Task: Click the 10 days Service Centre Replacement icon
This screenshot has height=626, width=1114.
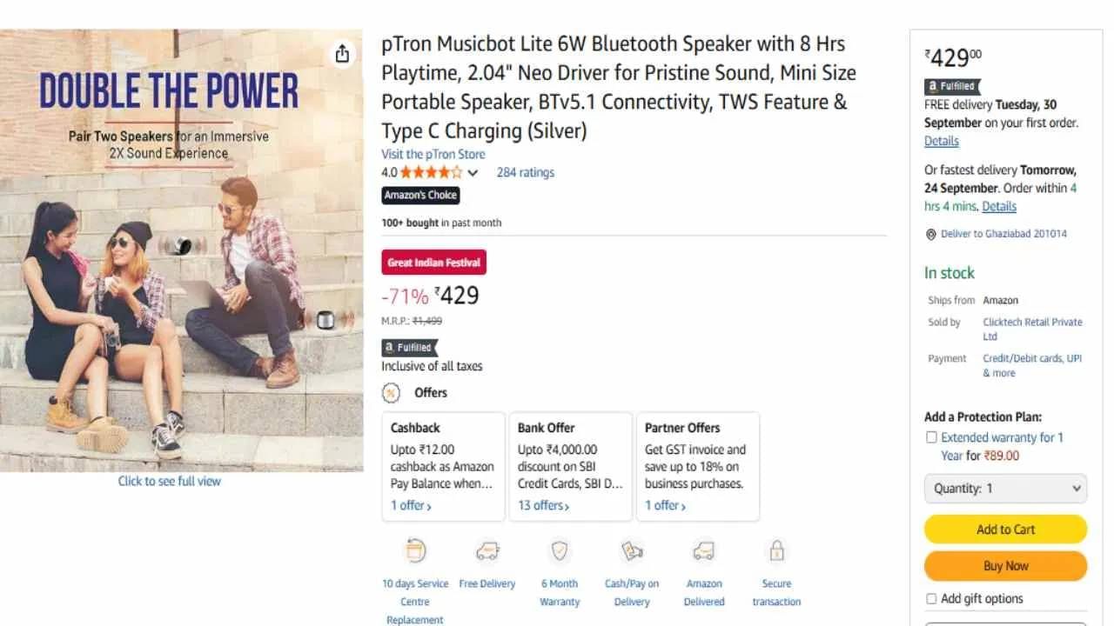Action: [414, 550]
